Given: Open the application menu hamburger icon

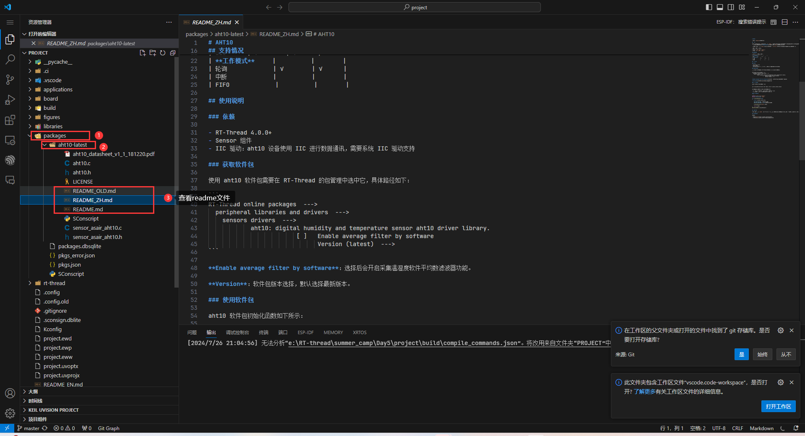Looking at the screenshot, I should (x=10, y=22).
